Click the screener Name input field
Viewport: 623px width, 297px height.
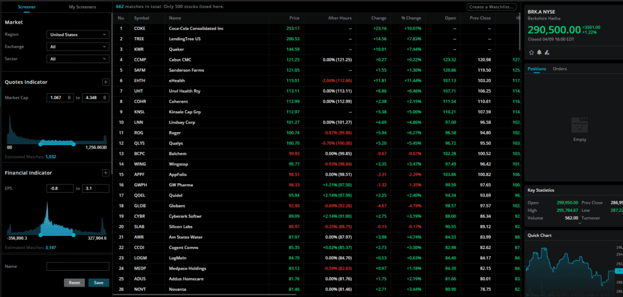tap(78, 267)
